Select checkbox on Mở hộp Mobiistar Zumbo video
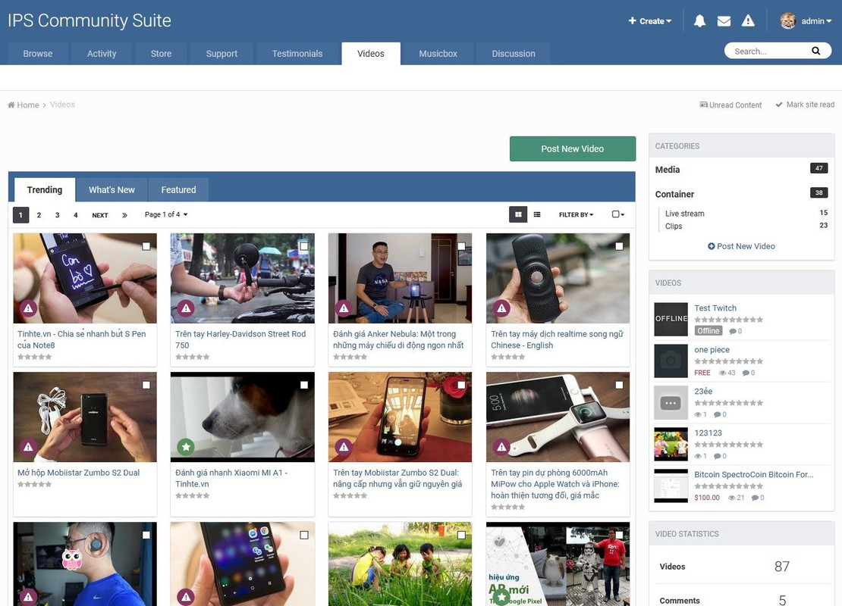This screenshot has width=842, height=606. point(146,385)
